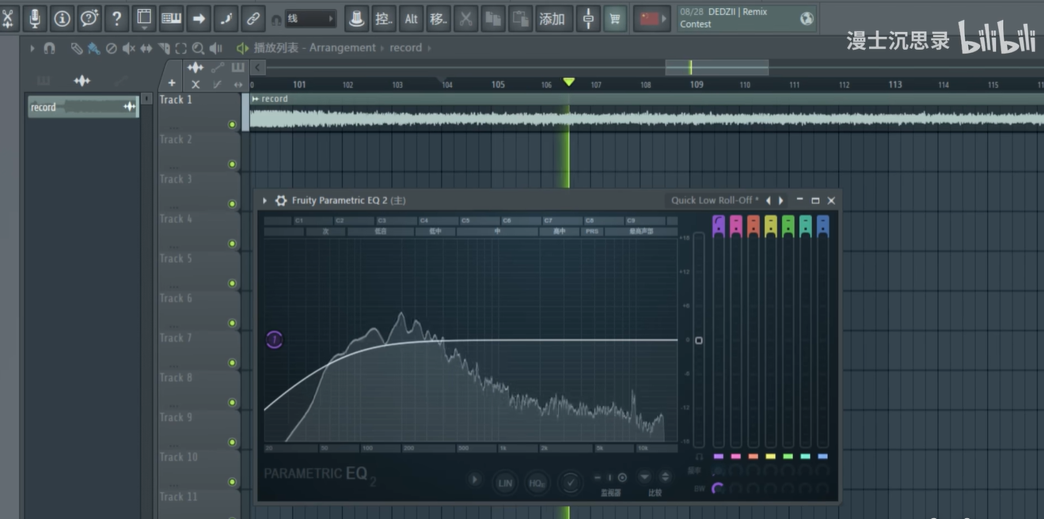Viewport: 1044px width, 519px height.
Task: Click the scissors cut icon in top toolbar
Action: click(x=466, y=18)
